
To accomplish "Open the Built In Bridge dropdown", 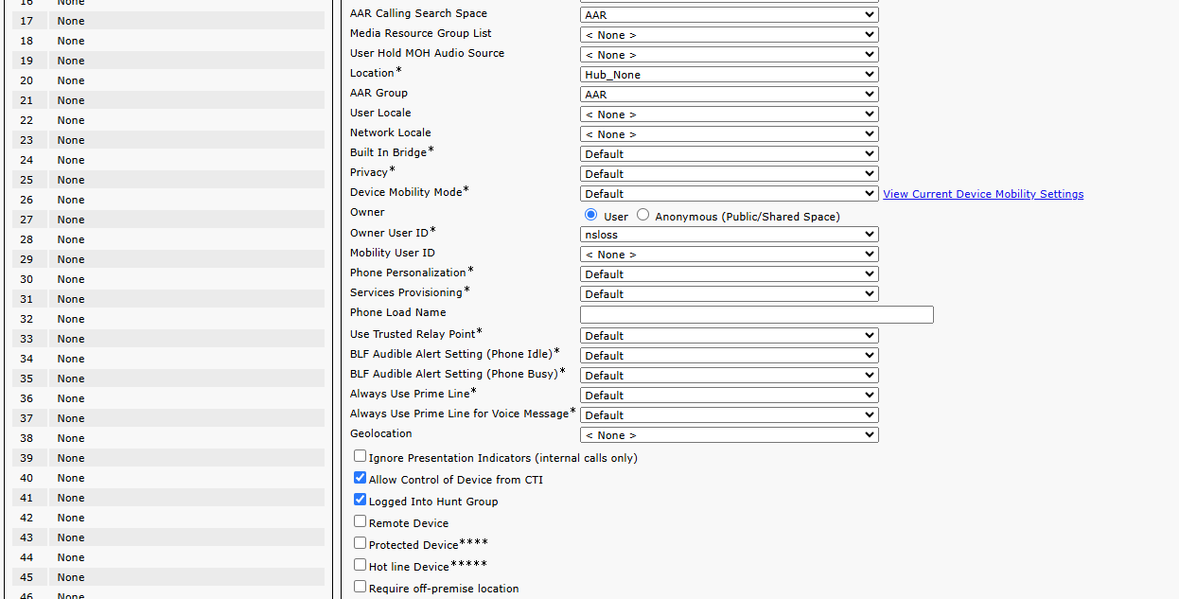I will [x=729, y=153].
